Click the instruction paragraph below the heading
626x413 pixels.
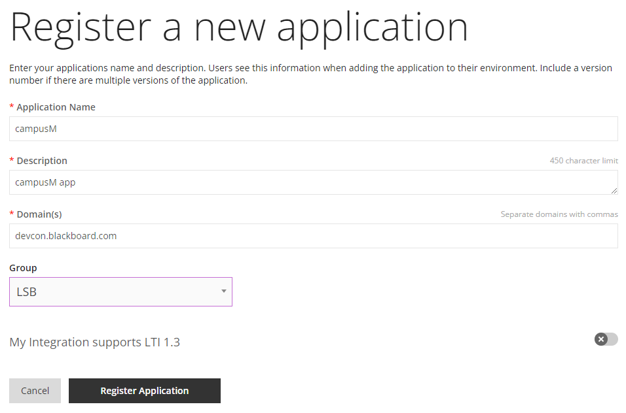tap(310, 74)
